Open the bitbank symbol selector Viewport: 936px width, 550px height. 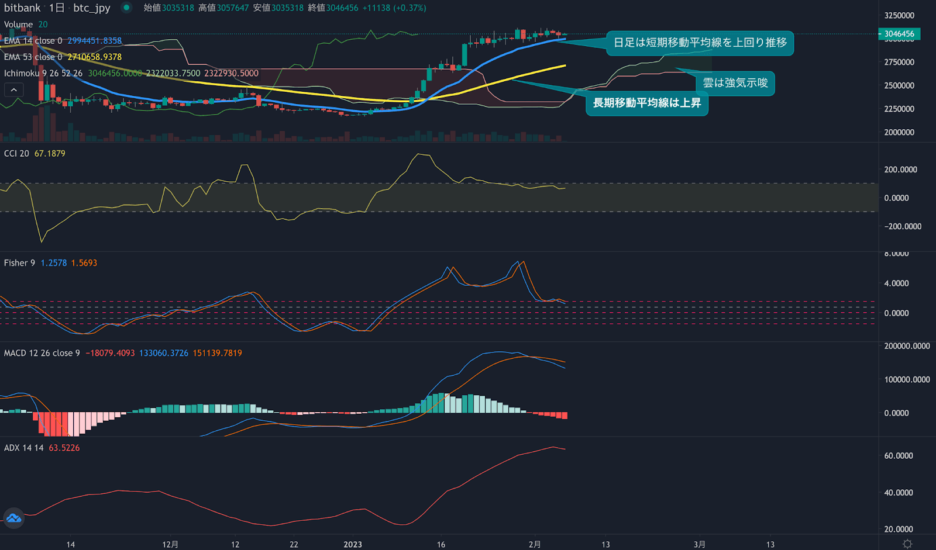pyautogui.click(x=21, y=8)
